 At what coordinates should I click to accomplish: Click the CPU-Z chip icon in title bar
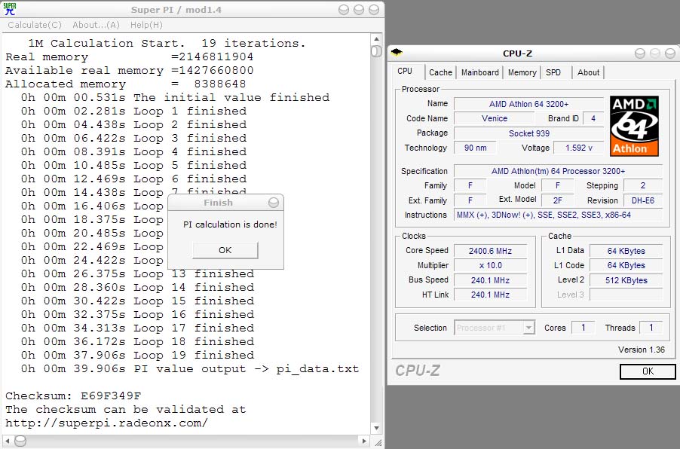pyautogui.click(x=397, y=53)
